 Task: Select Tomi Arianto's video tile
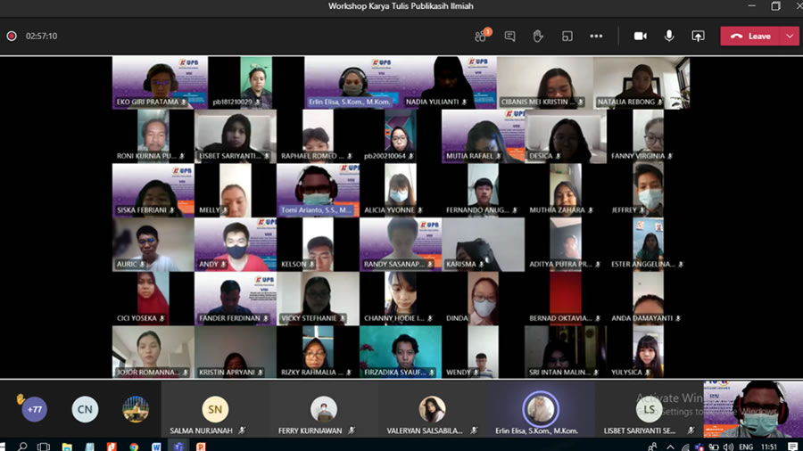tap(318, 190)
